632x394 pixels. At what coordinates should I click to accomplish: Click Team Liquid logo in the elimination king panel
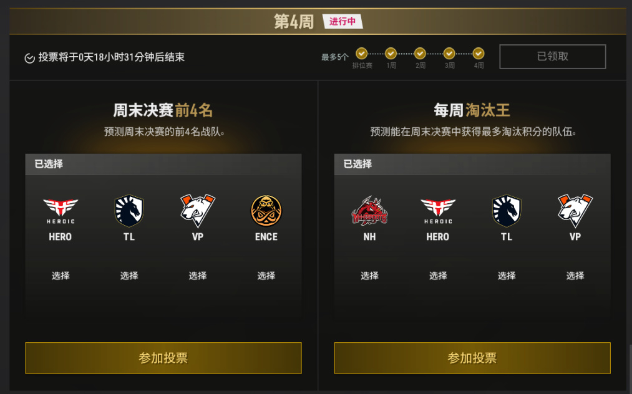click(507, 211)
